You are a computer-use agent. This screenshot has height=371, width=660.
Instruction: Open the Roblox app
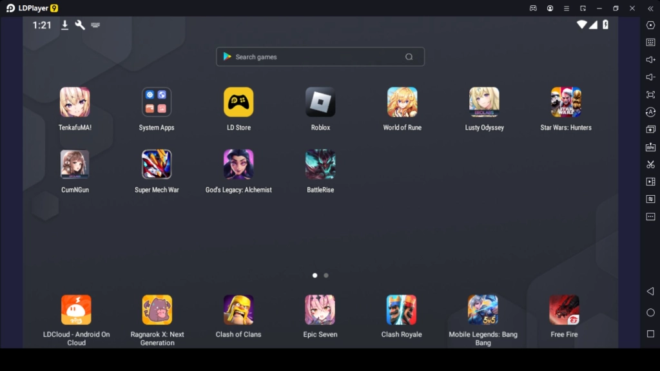pyautogui.click(x=320, y=102)
